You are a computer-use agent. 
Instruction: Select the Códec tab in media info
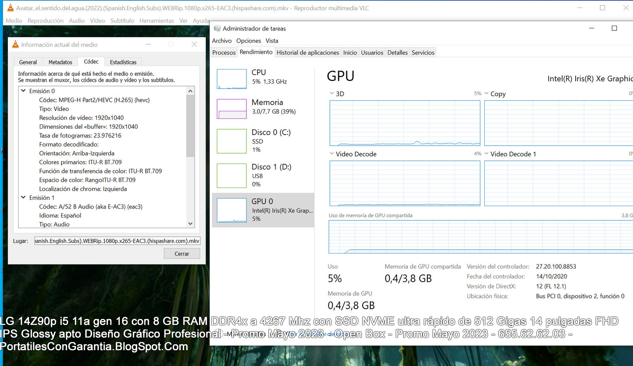click(x=91, y=62)
